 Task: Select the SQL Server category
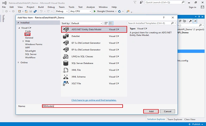tap(31, 54)
